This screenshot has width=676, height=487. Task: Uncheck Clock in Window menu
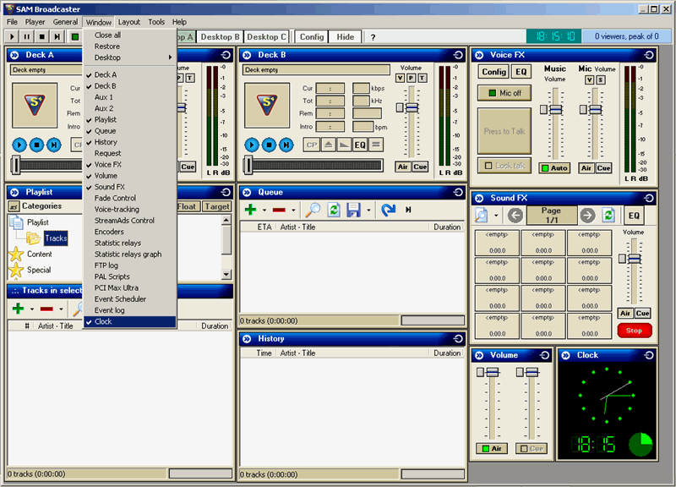130,321
